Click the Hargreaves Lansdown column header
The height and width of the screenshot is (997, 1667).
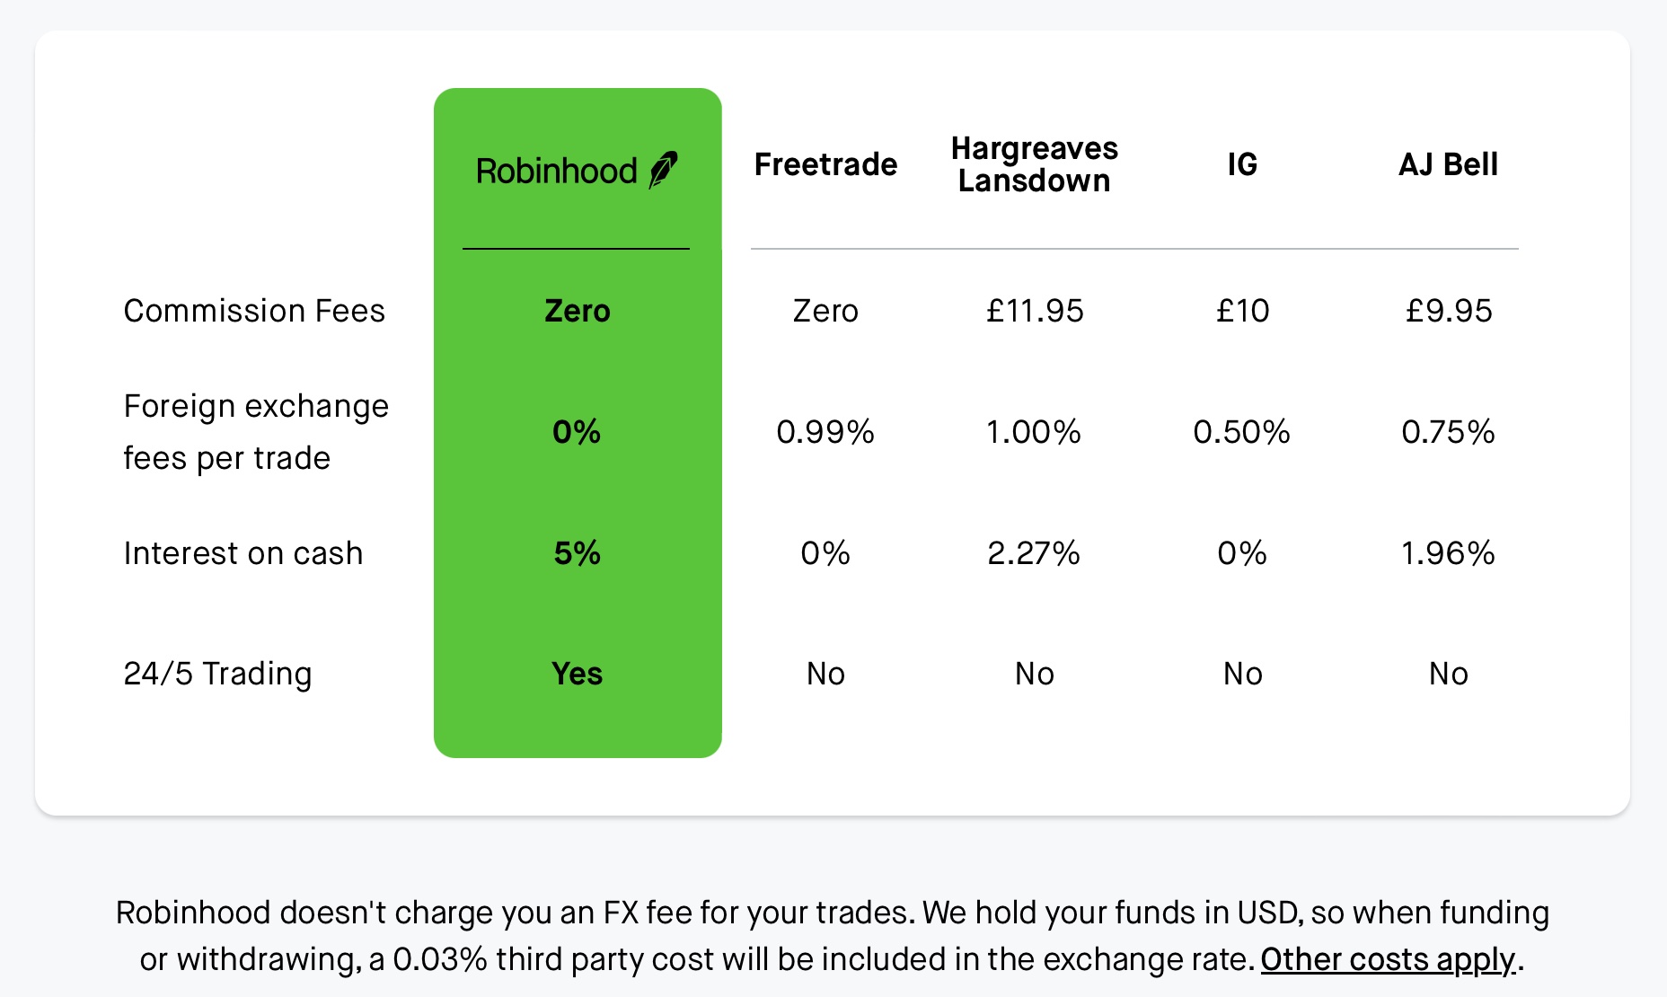[x=1035, y=164]
